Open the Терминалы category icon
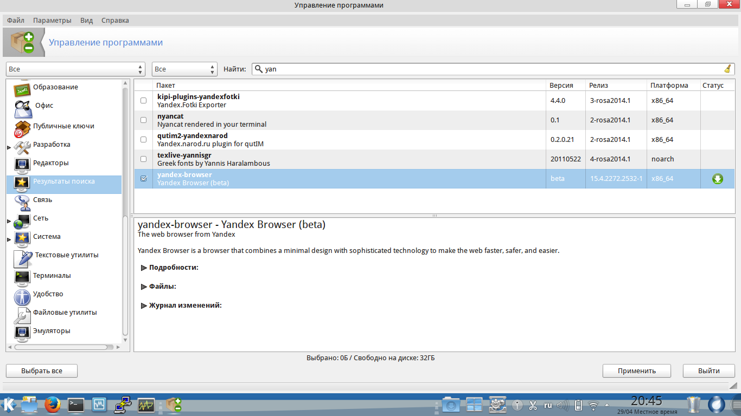Viewport: 741px width, 416px height. coord(22,278)
